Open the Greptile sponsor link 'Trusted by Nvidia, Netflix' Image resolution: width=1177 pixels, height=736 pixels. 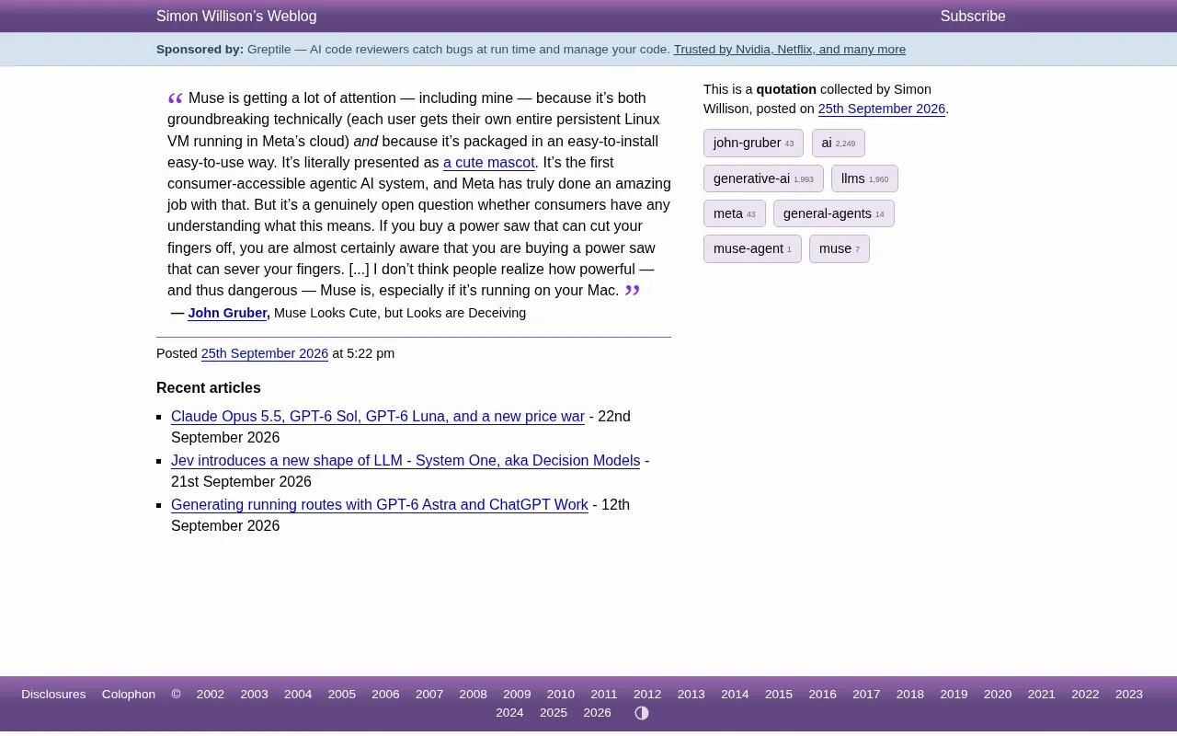(x=790, y=50)
